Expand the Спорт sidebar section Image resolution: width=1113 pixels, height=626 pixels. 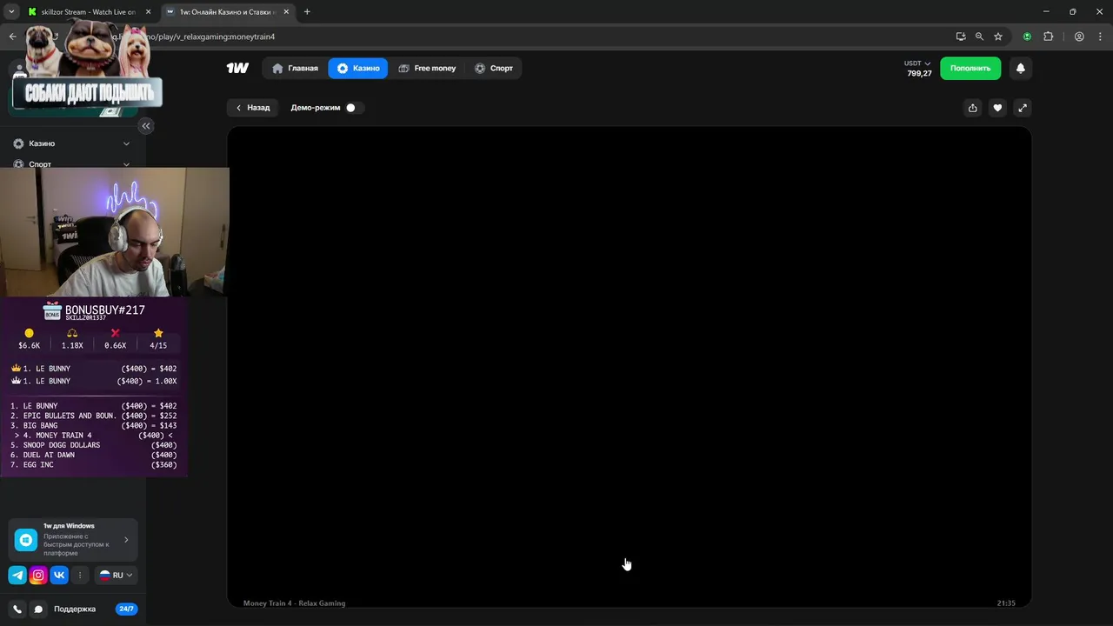(x=126, y=164)
